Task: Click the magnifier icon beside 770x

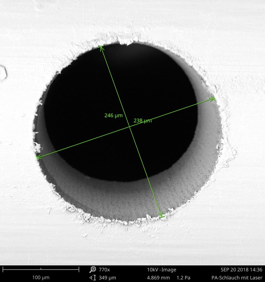Action: point(93,269)
